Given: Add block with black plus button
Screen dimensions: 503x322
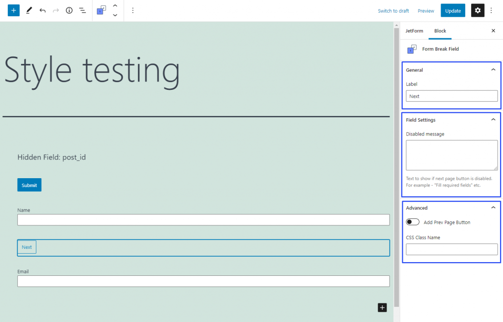Looking at the screenshot, I should pyautogui.click(x=382, y=308).
